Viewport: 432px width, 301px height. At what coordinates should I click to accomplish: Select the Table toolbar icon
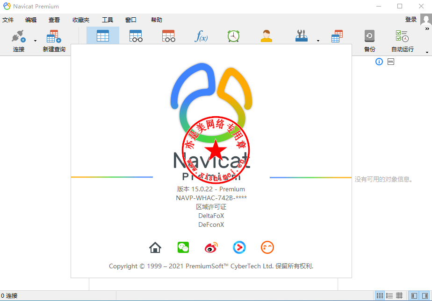[103, 36]
